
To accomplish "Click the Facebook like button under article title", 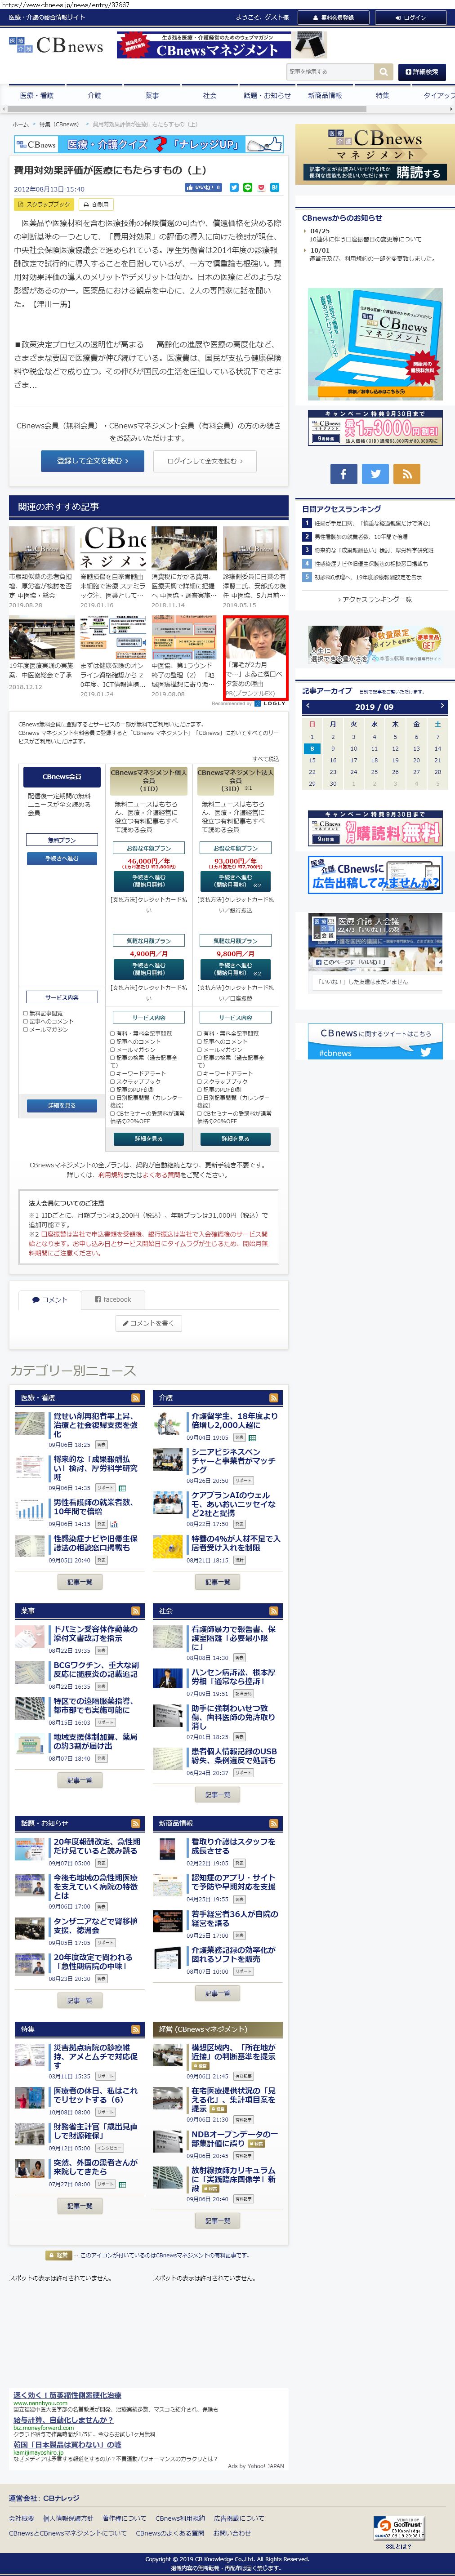I will coord(203,187).
